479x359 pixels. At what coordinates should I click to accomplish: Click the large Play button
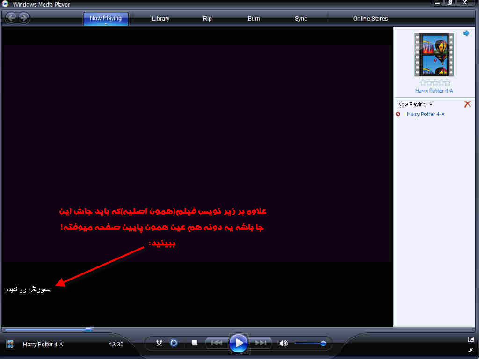238,344
